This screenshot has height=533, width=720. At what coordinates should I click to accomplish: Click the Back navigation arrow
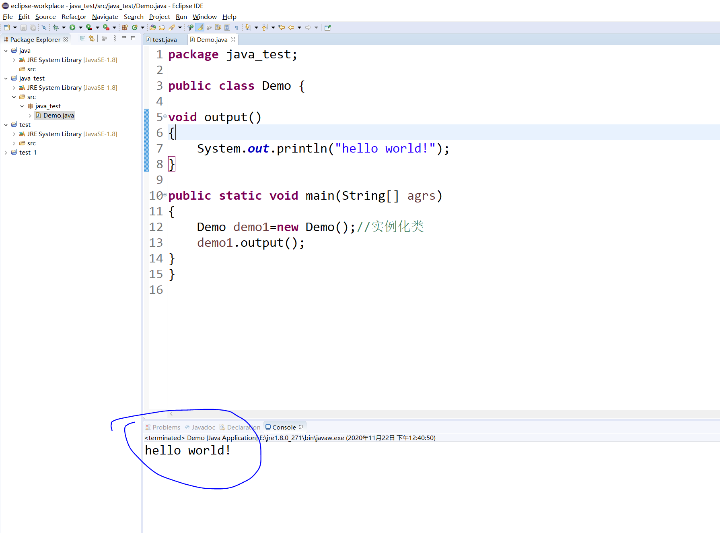click(291, 27)
